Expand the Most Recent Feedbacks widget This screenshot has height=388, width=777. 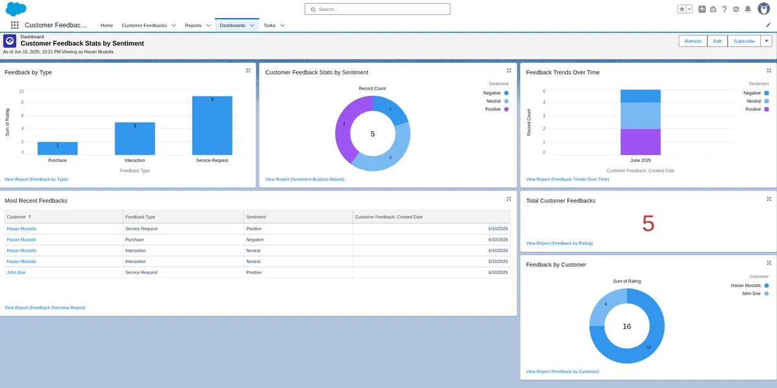pos(508,199)
